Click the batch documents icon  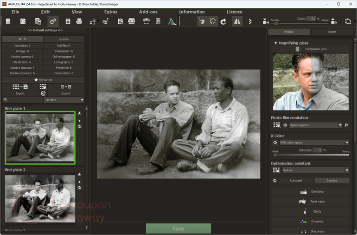38,21
